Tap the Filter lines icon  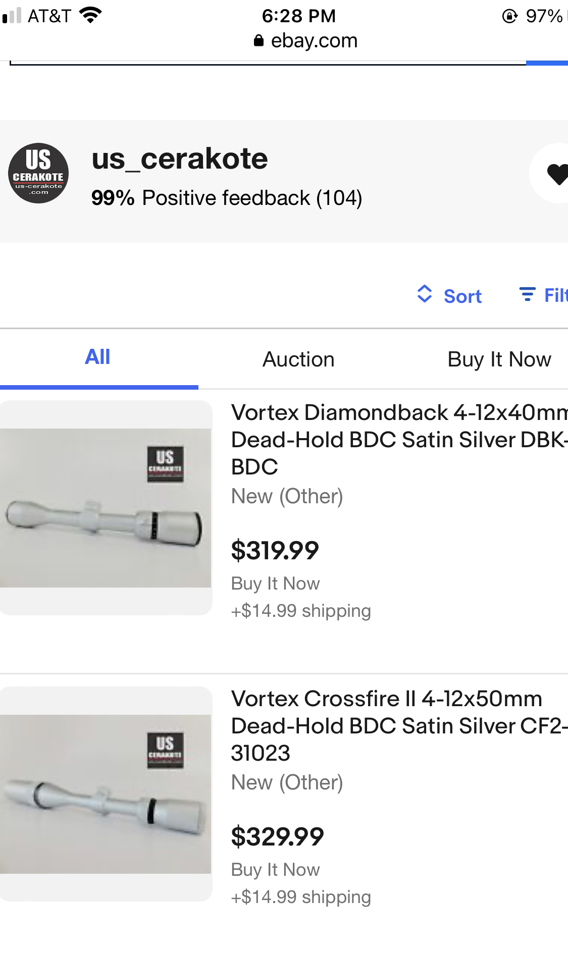[x=528, y=294]
